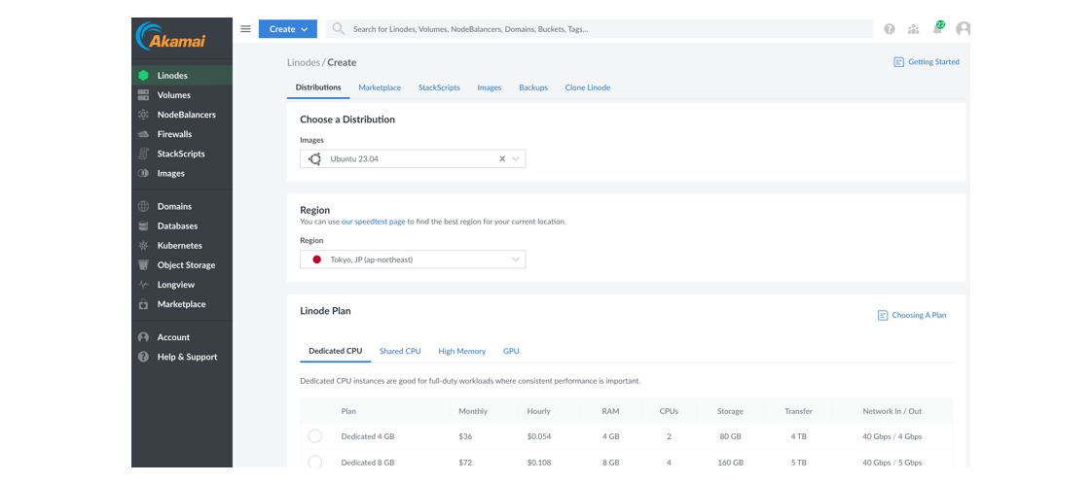Open Domains in the sidebar

(182, 206)
